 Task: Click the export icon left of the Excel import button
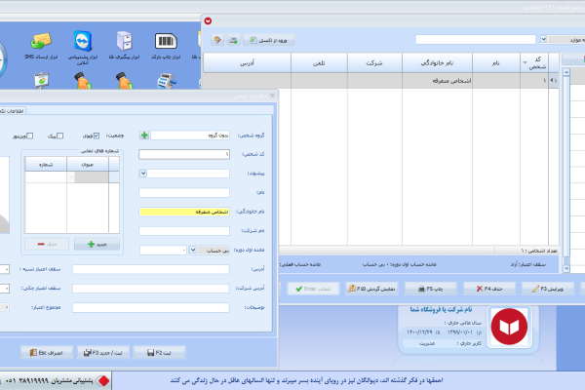point(234,40)
